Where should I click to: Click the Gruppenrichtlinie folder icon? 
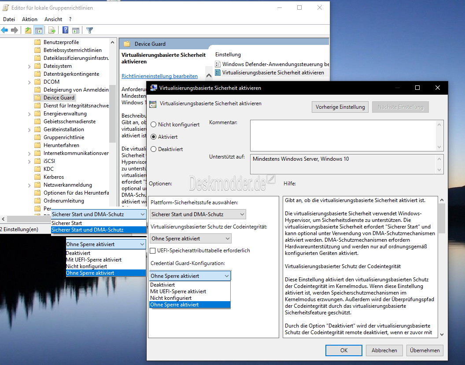(37, 137)
